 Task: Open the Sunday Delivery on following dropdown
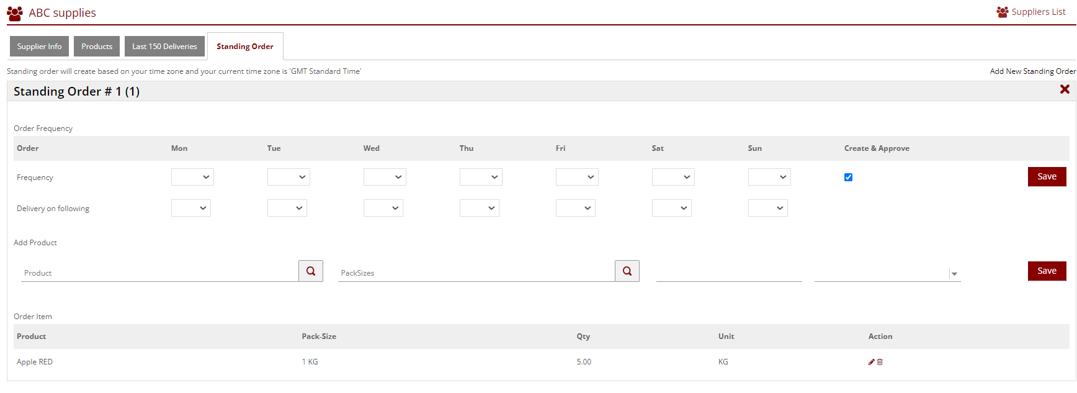[767, 208]
